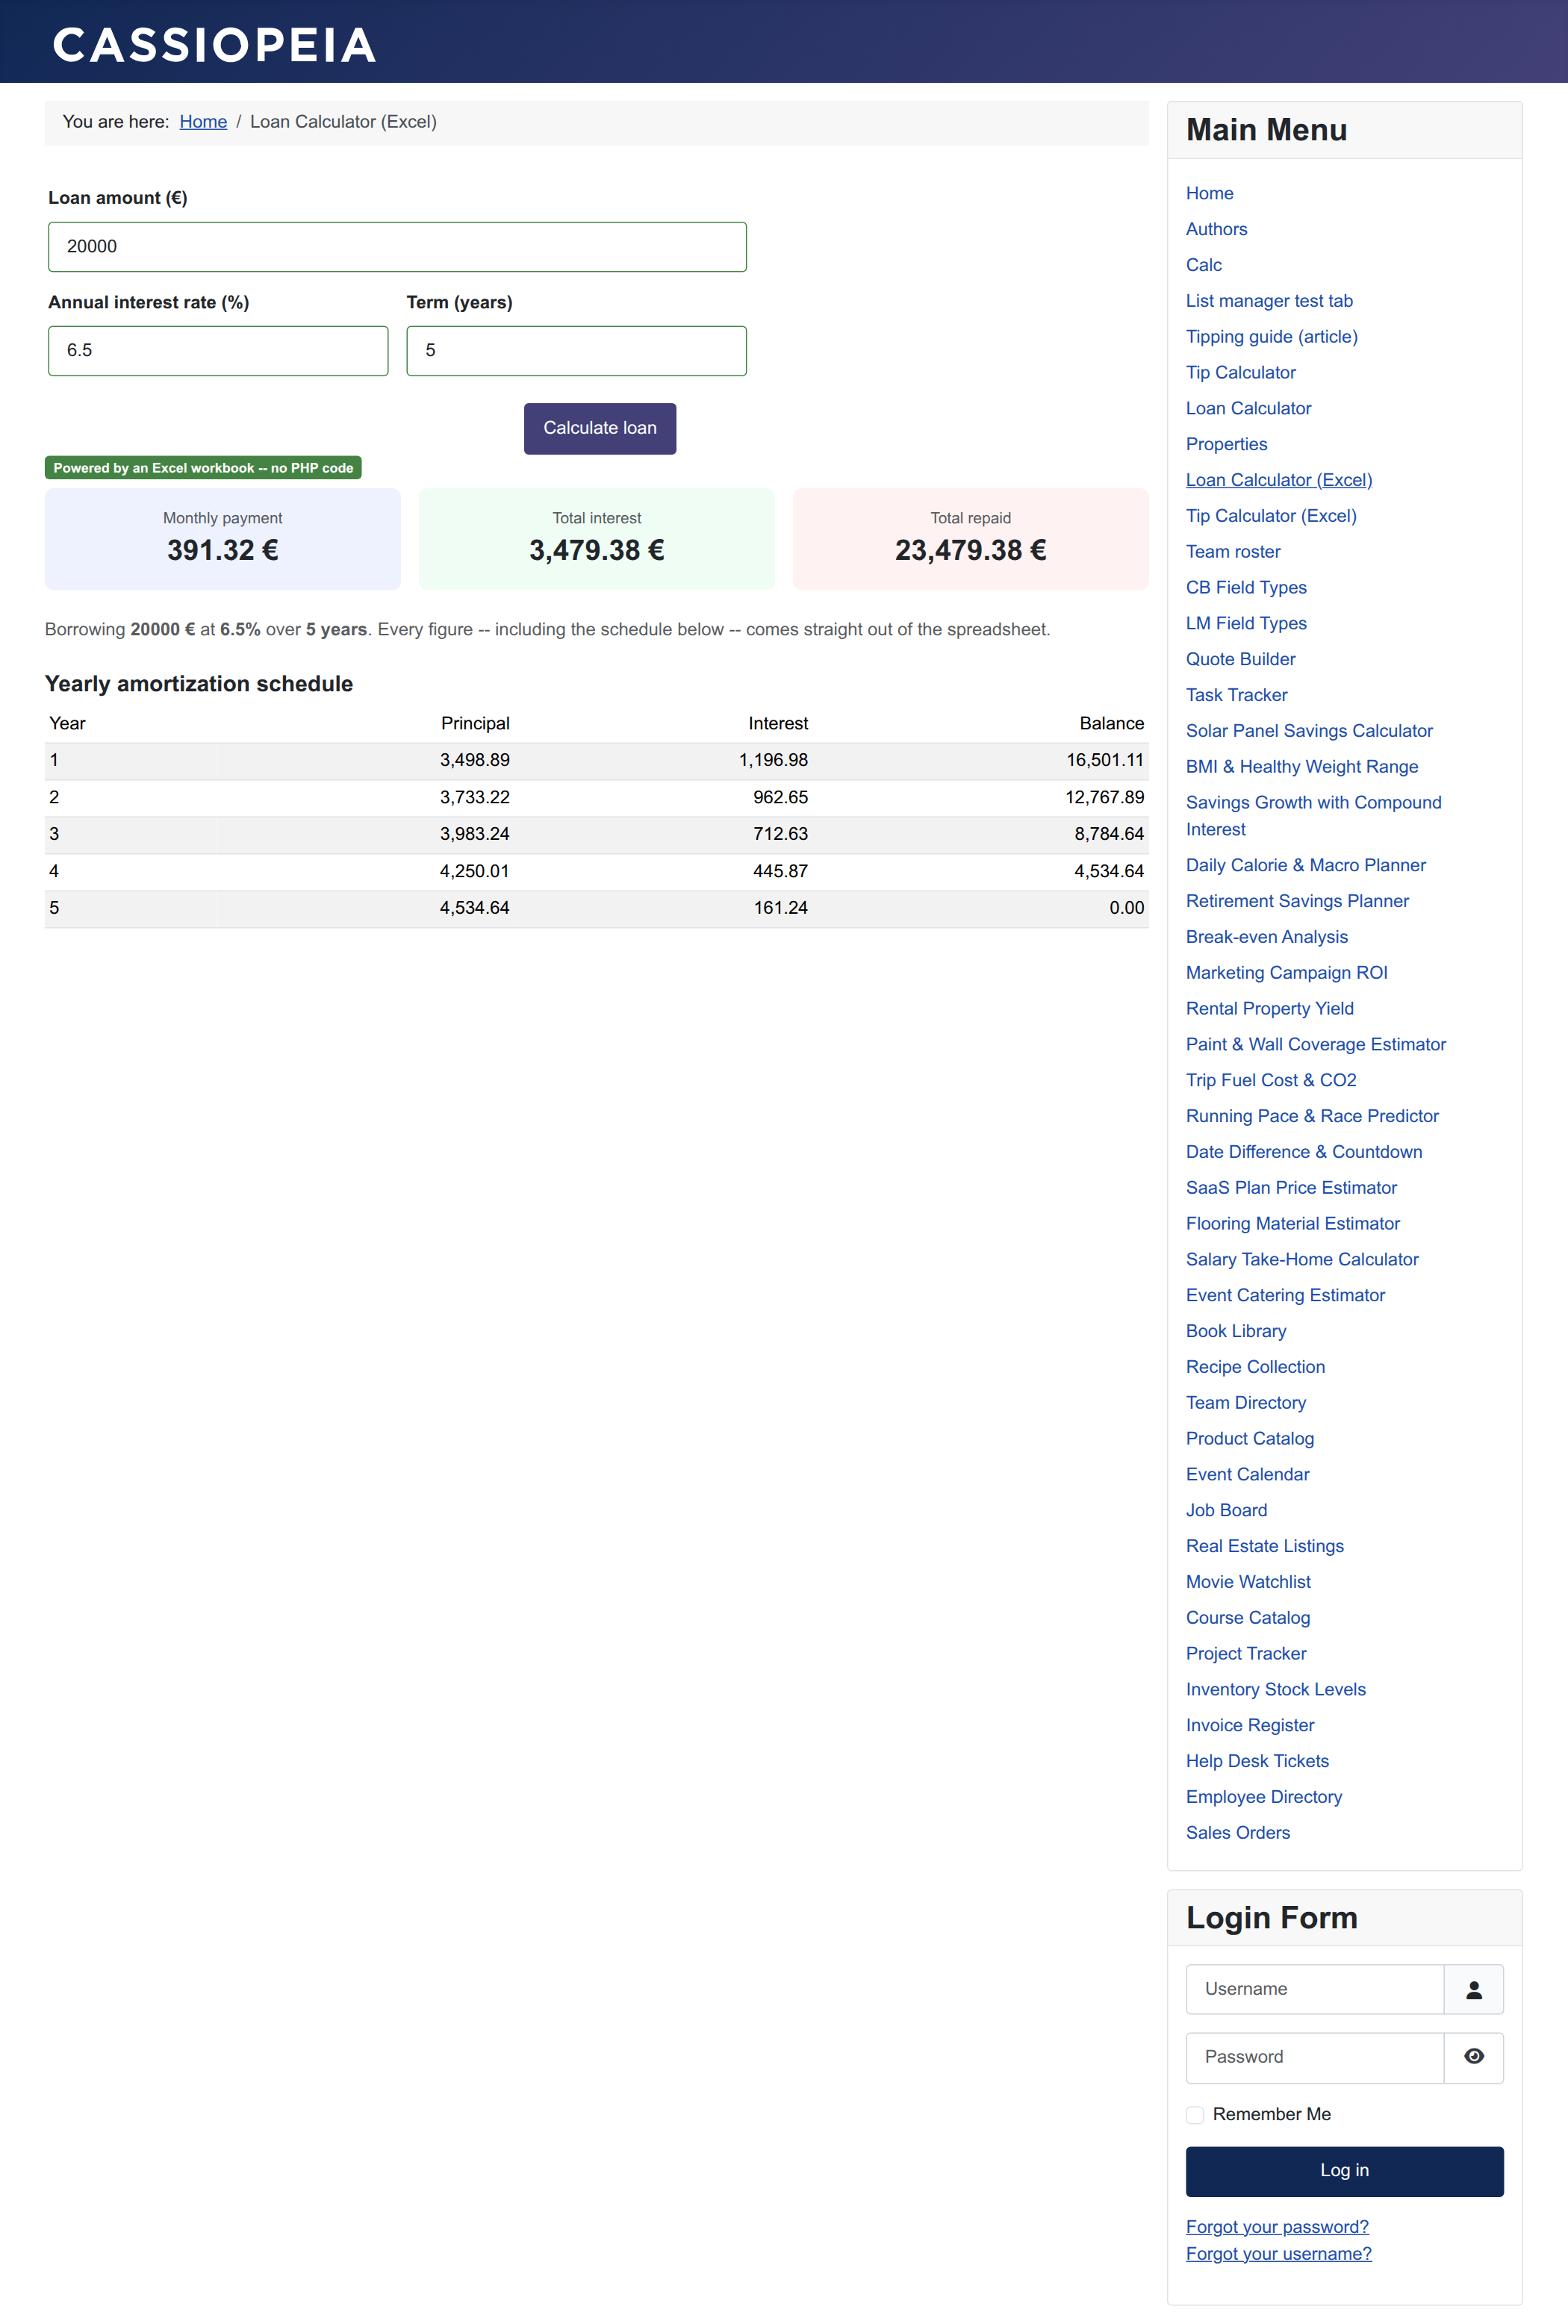Focus the Annual interest rate field

point(218,351)
